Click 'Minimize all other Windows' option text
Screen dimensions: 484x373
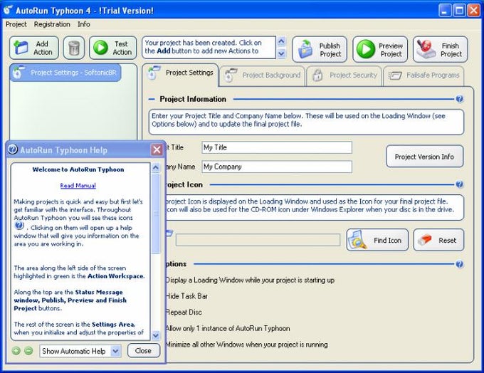pos(247,345)
